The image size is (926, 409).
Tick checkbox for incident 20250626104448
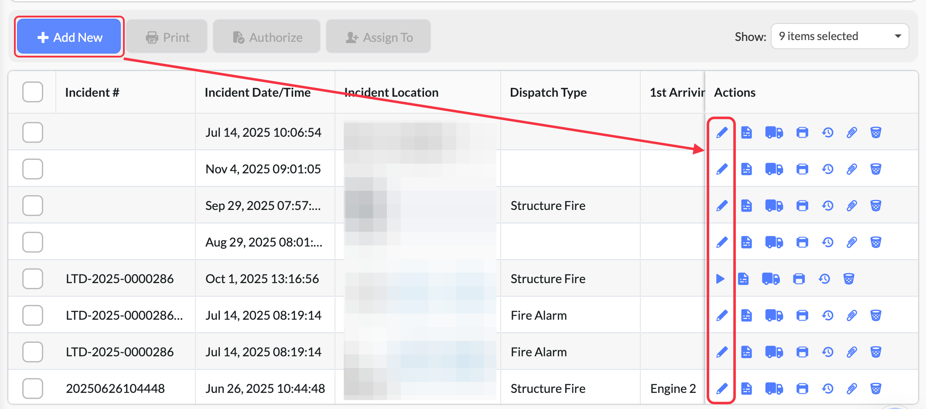(33, 389)
